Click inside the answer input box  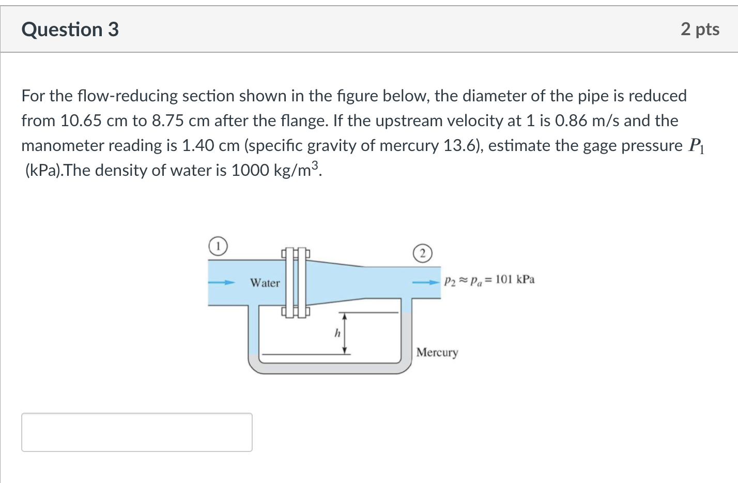pos(136,432)
